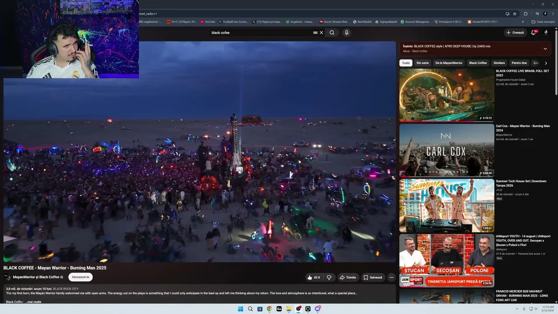
Task: Select the 'Black Coffee' filter chip
Action: (x=478, y=63)
